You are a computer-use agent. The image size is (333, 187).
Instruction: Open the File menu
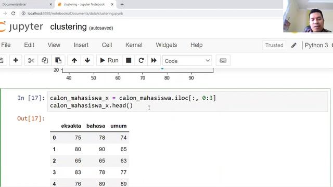[x=6, y=45]
